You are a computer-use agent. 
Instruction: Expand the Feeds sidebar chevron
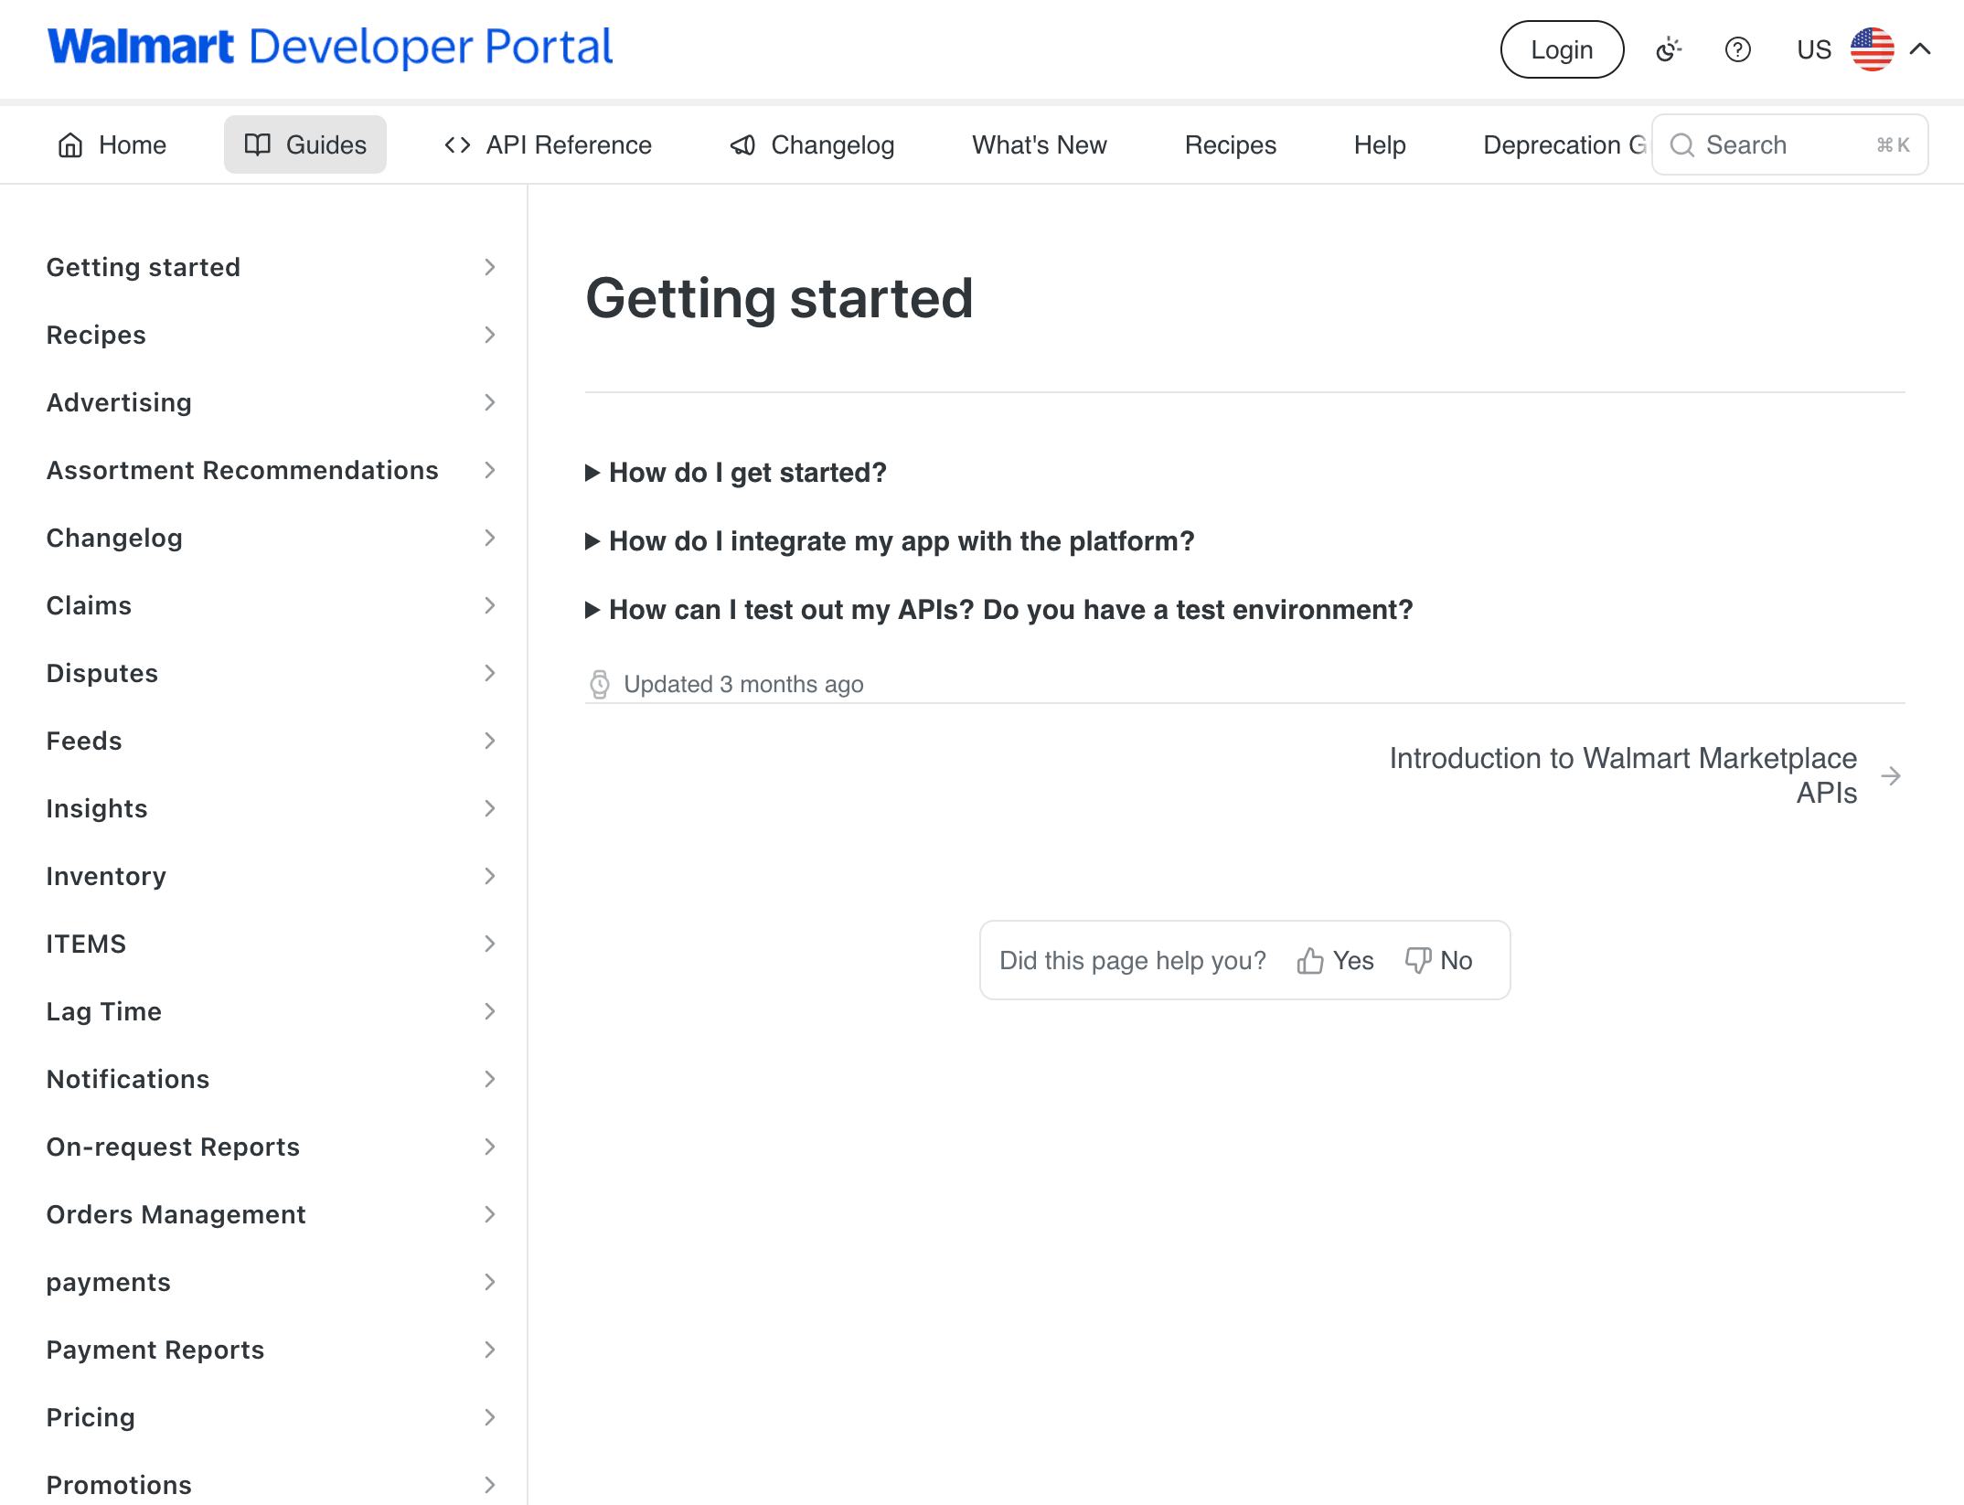(x=490, y=741)
